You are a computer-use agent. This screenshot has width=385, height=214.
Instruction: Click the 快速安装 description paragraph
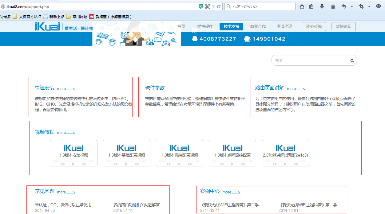pyautogui.click(x=83, y=104)
